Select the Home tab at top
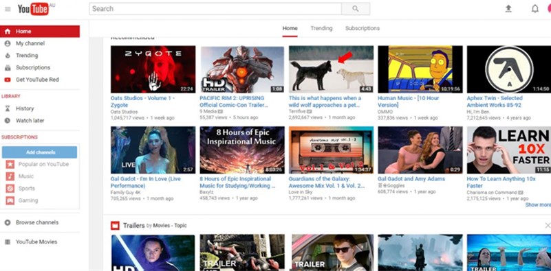Viewport: 551px width, 271px height. pyautogui.click(x=290, y=28)
